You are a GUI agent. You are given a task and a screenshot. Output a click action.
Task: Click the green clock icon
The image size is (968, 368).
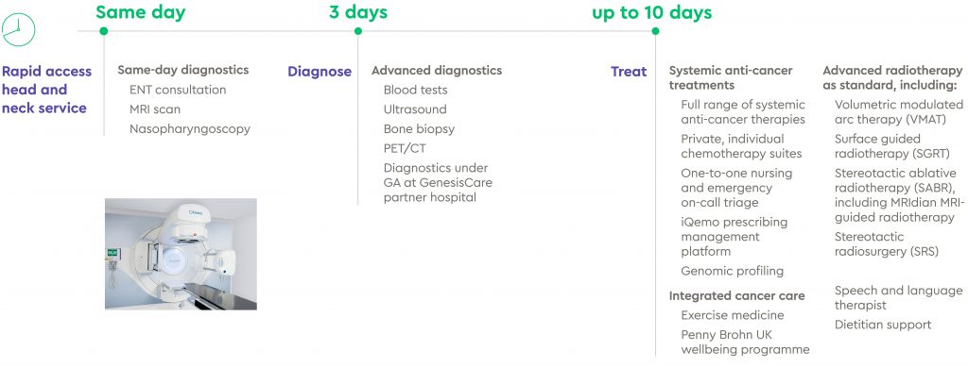click(x=19, y=29)
